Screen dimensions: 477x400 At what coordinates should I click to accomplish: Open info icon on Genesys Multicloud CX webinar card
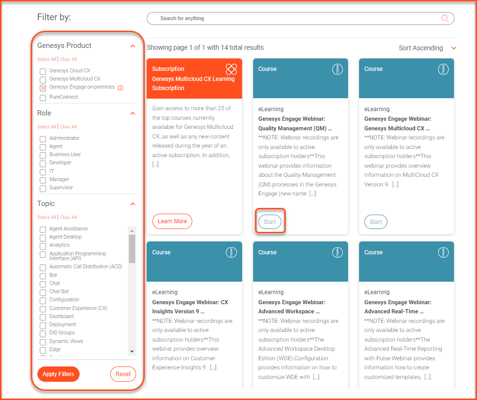pos(443,69)
